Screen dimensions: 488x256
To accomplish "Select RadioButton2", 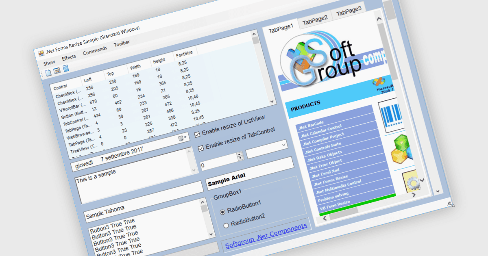I will pyautogui.click(x=226, y=225).
